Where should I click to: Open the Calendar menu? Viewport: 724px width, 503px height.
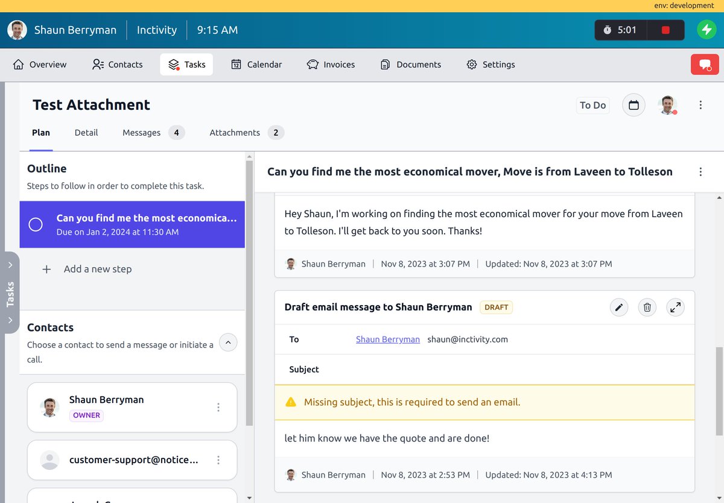(256, 65)
